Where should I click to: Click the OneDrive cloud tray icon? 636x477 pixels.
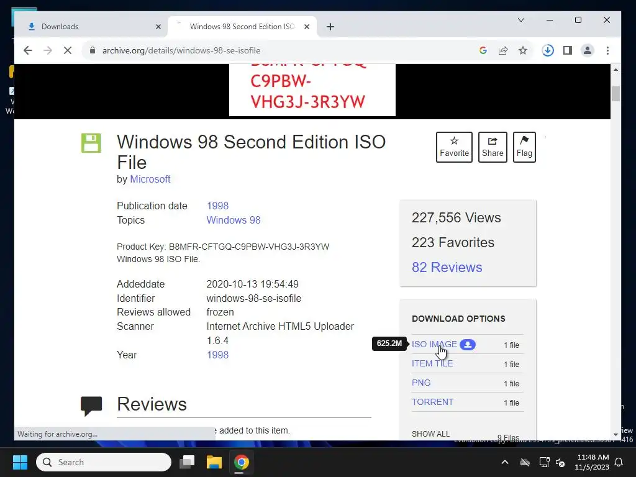pyautogui.click(x=525, y=462)
